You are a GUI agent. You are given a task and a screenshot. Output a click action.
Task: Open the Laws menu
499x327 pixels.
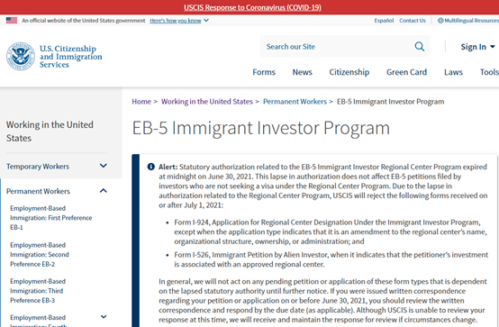pos(453,72)
